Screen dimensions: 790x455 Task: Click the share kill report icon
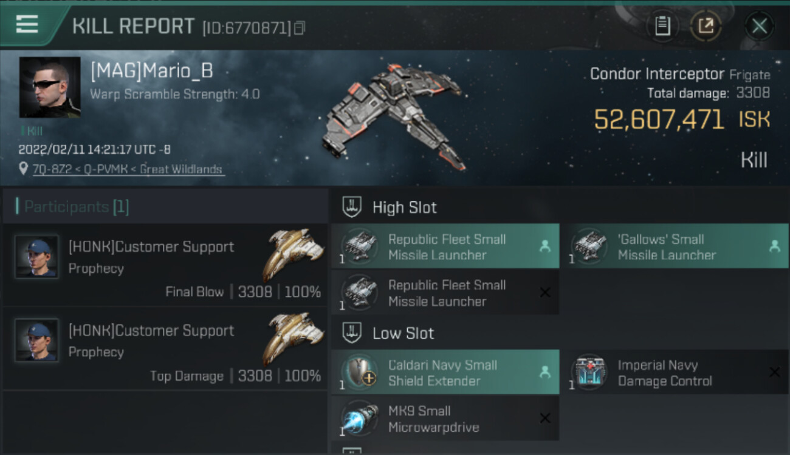coord(706,26)
